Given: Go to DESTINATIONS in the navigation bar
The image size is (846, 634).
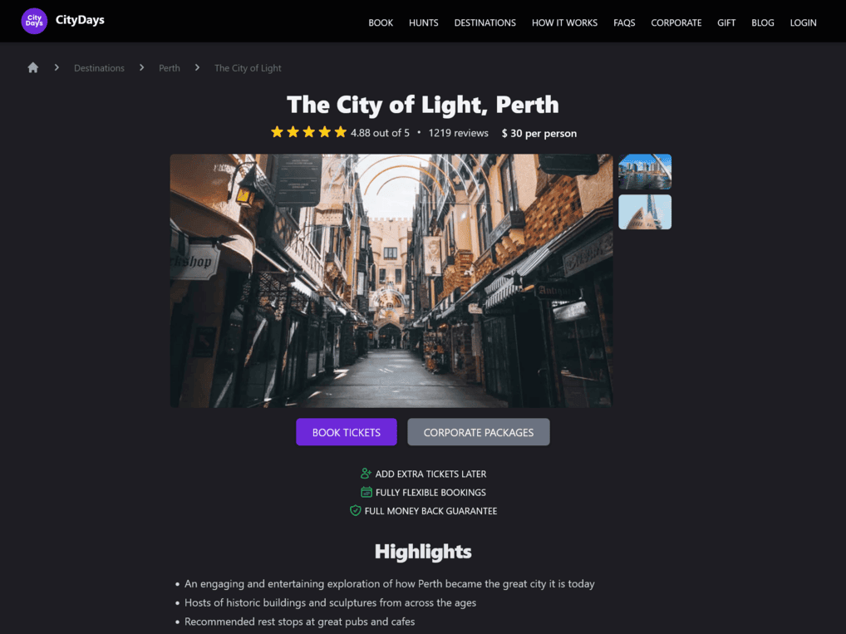Looking at the screenshot, I should click(x=485, y=22).
